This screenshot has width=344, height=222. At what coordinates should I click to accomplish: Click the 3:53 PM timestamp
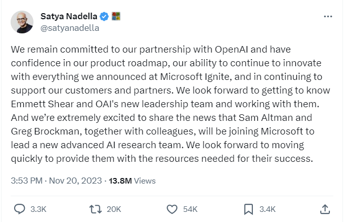(x=26, y=180)
